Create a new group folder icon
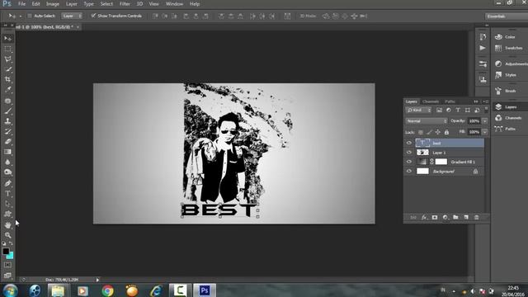The image size is (528, 297). point(455,218)
